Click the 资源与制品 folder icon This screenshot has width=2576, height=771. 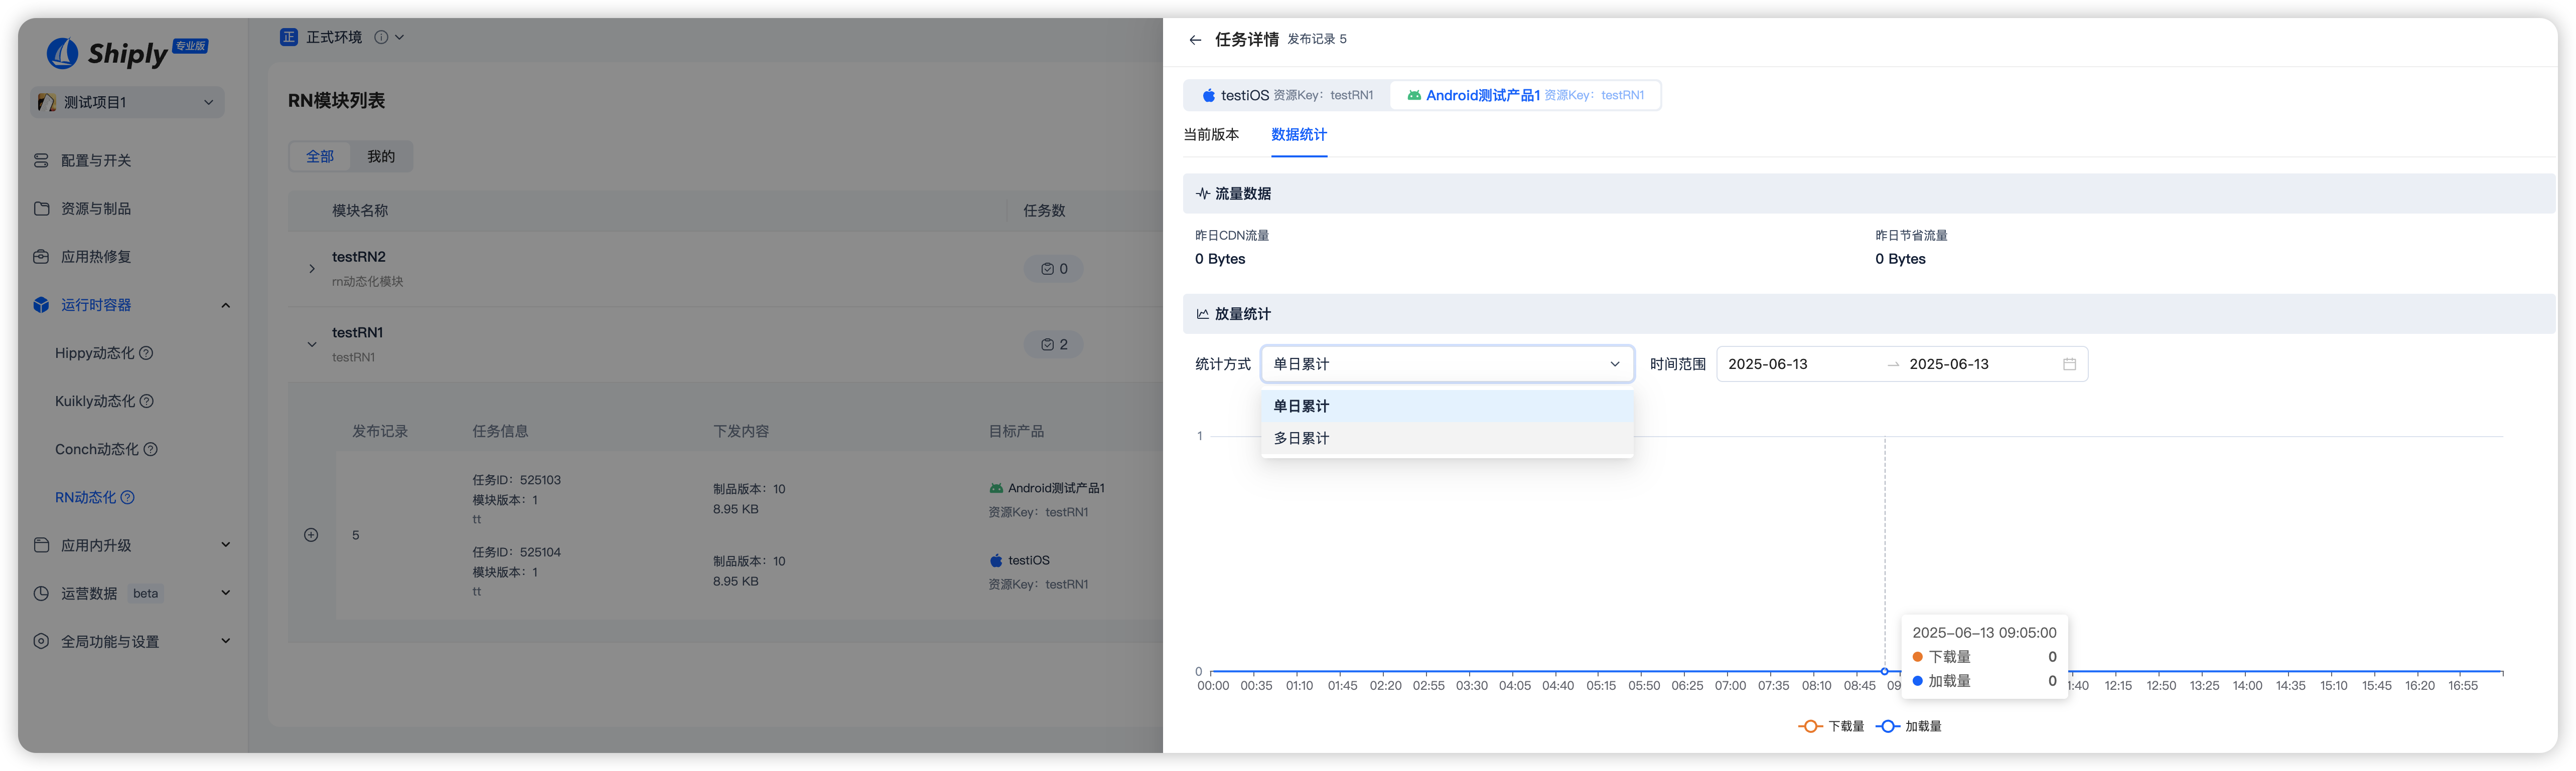coord(41,209)
